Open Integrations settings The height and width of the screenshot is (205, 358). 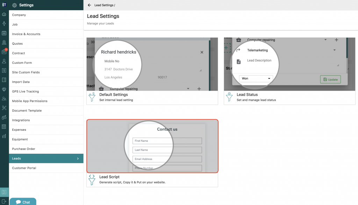46,120
